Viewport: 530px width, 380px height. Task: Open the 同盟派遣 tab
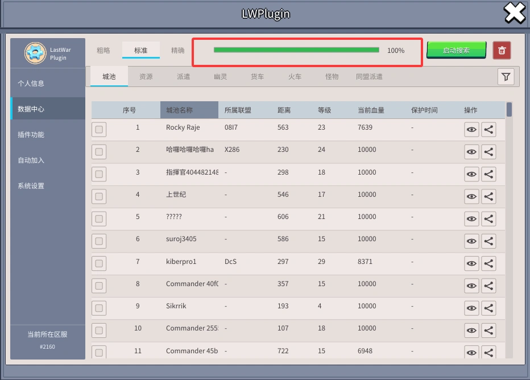click(x=369, y=77)
